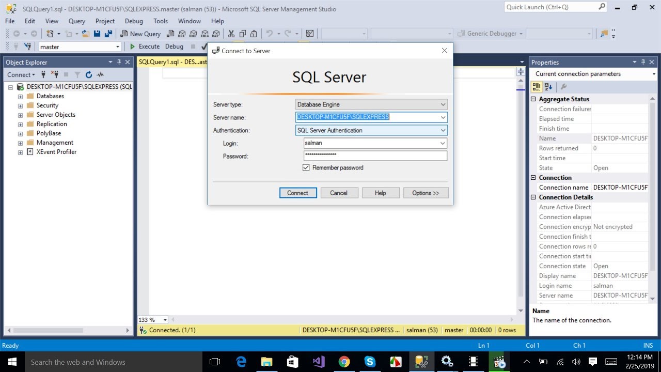Screen dimensions: 661x372
Task: Click the MDX query icon
Action: click(x=181, y=34)
